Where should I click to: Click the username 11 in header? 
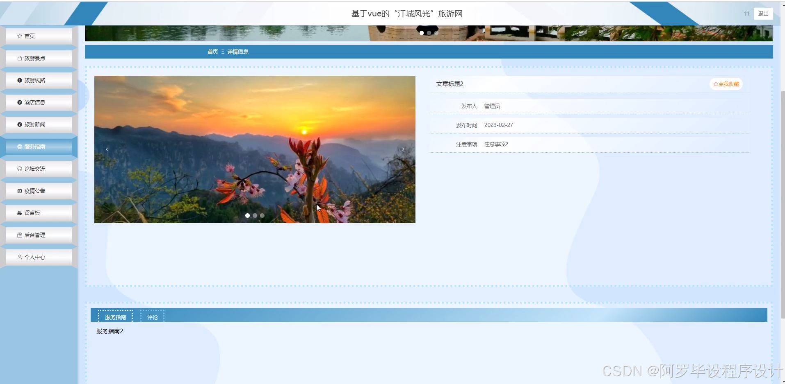pyautogui.click(x=747, y=14)
